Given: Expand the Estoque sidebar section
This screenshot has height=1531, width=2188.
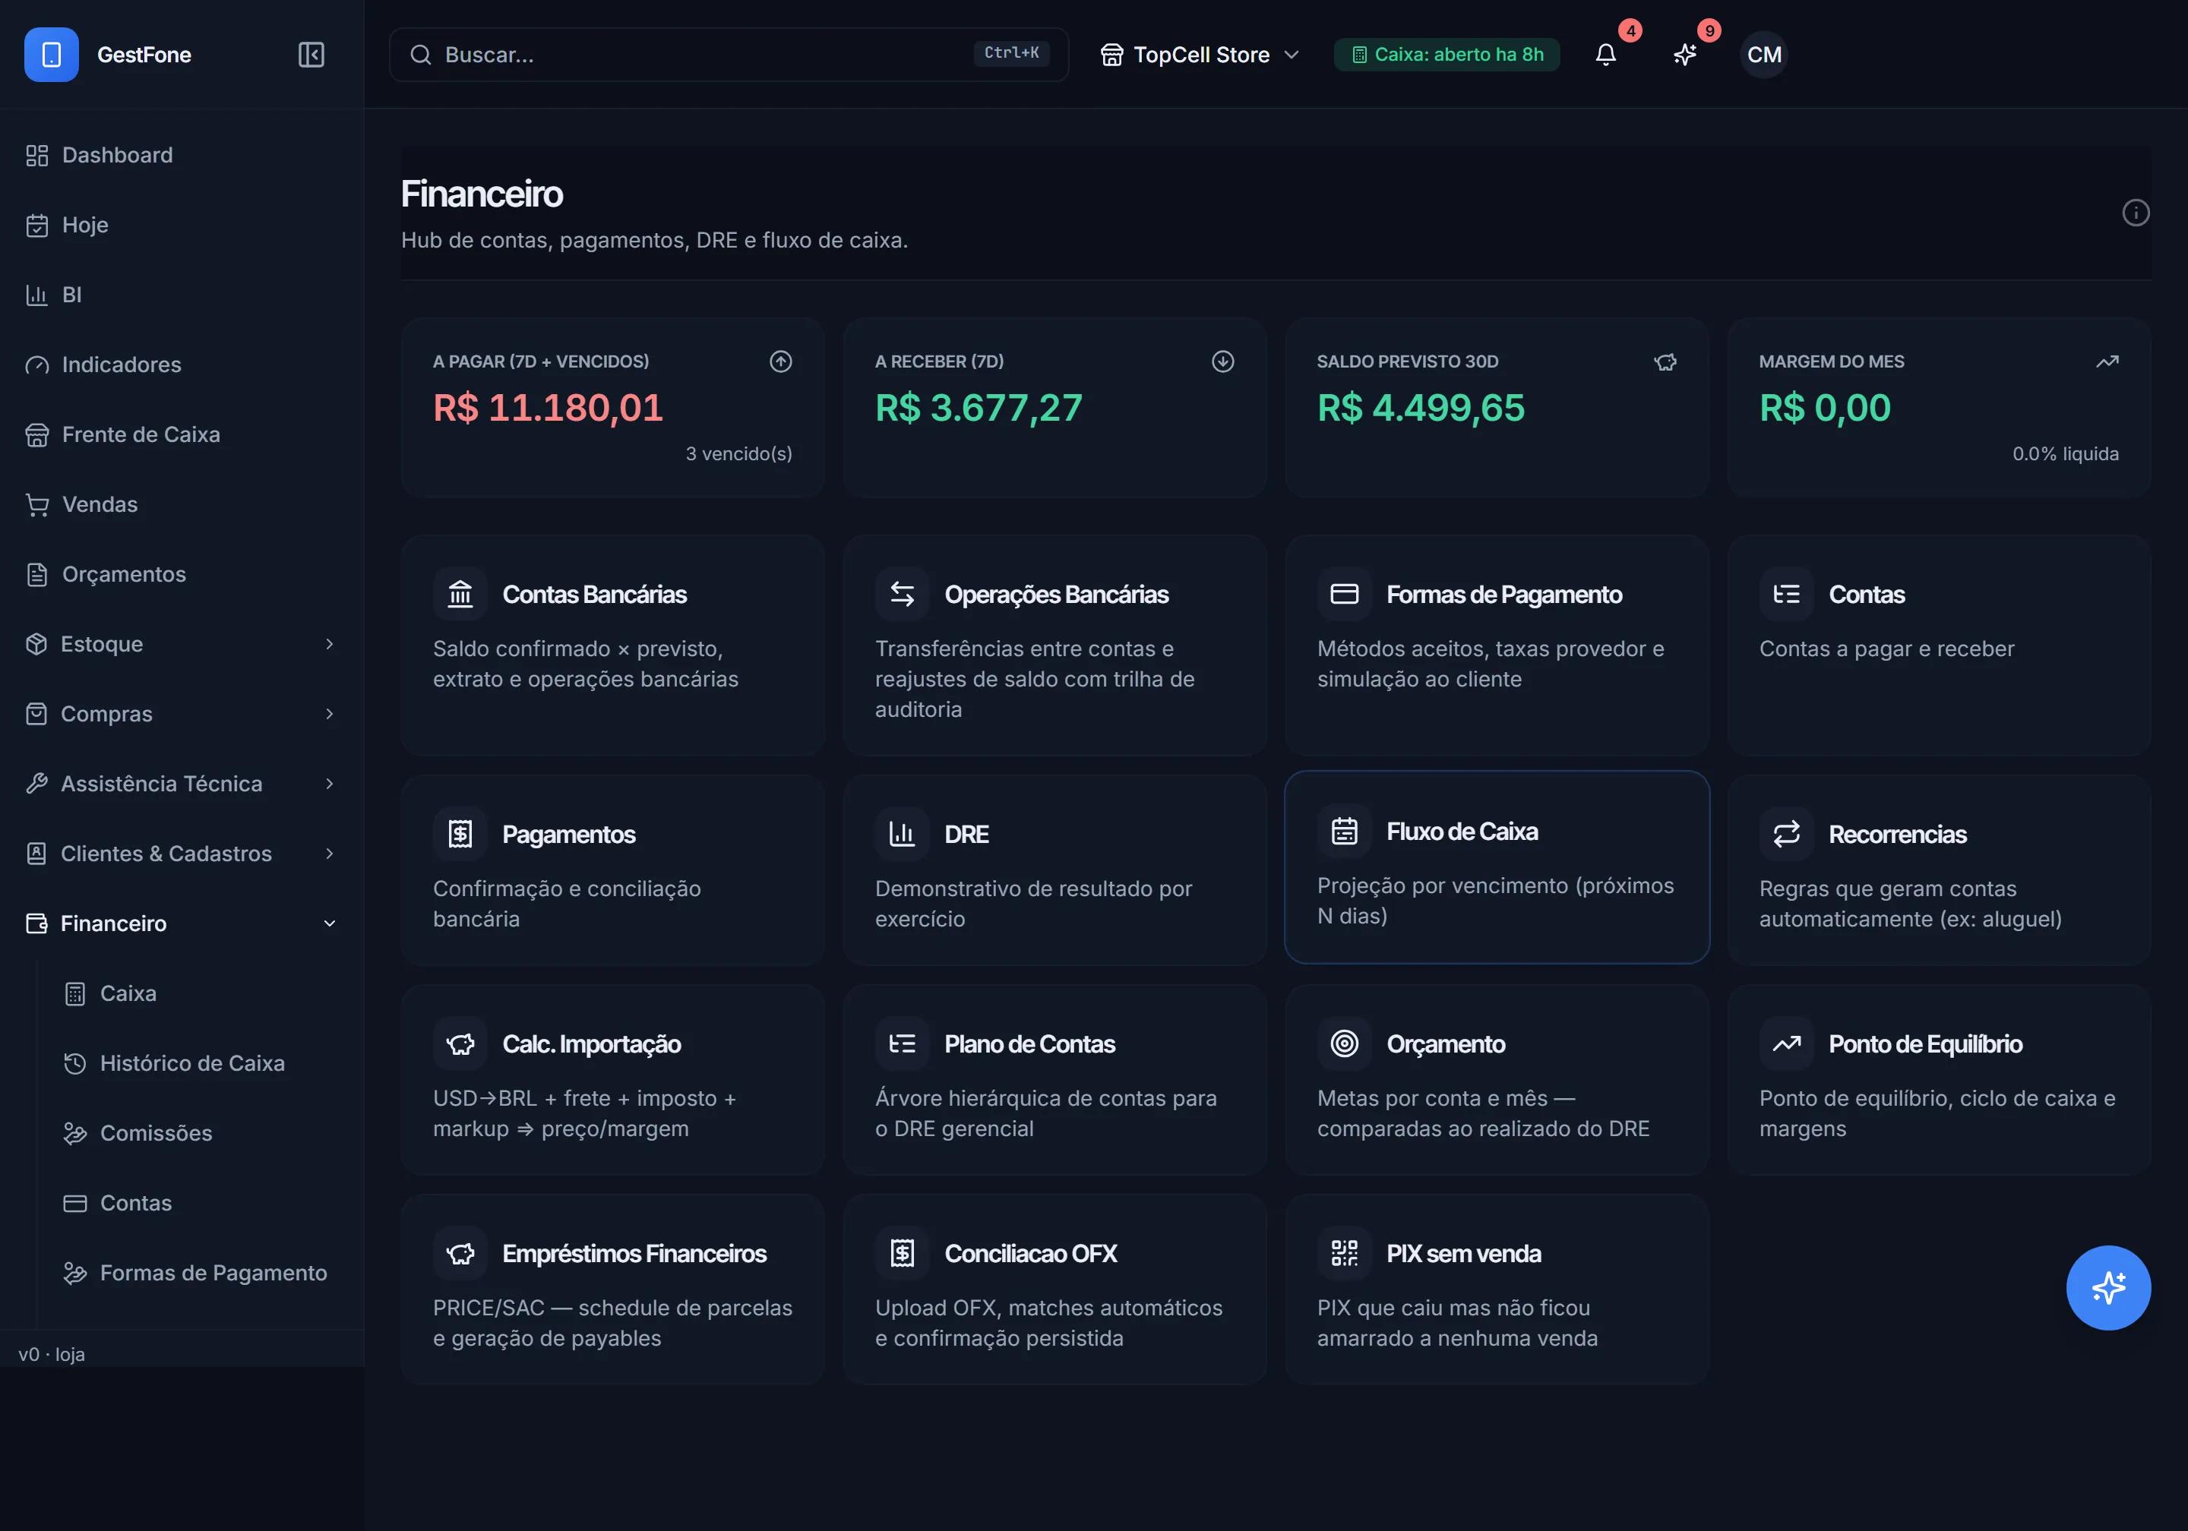Looking at the screenshot, I should click(x=181, y=644).
